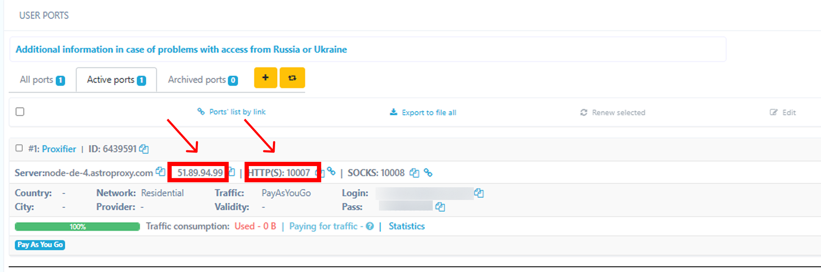The height and width of the screenshot is (272, 821).
Task: Open the link icon next to HTTP(S) port
Action: pyautogui.click(x=331, y=172)
